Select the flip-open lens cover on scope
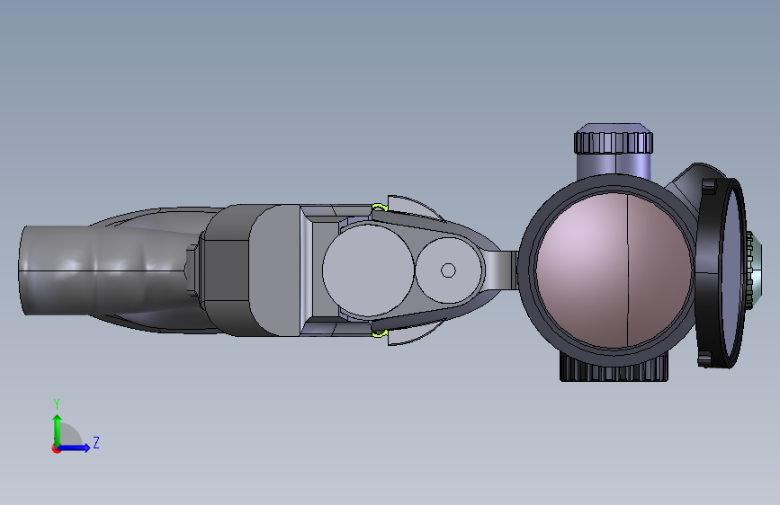Screen dimensions: 780x505 point(722,273)
